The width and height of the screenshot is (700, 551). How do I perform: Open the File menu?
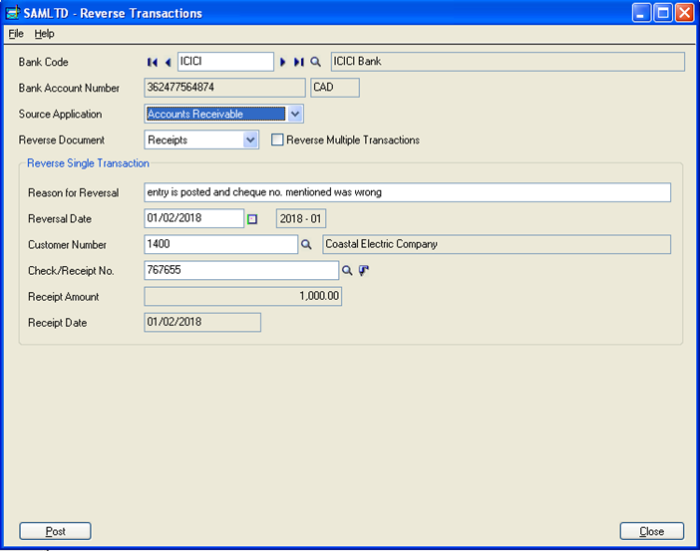pyautogui.click(x=16, y=34)
